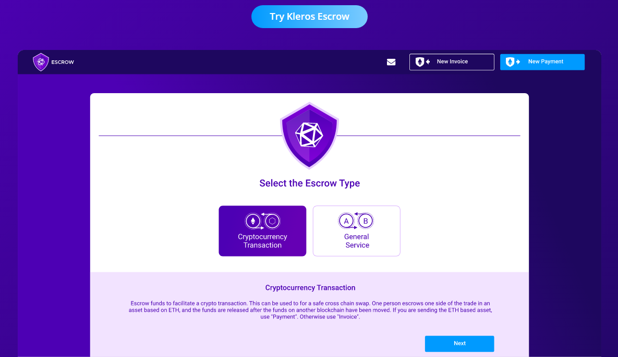This screenshot has width=618, height=357.
Task: Open the envelope notifications icon
Action: click(391, 62)
